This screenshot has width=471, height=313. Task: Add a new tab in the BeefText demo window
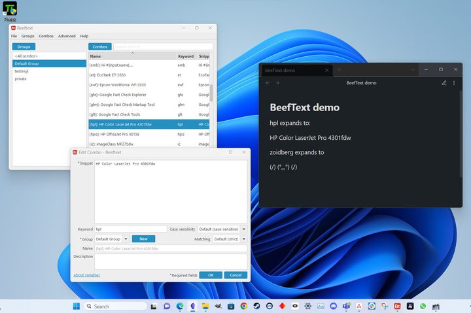click(x=339, y=70)
